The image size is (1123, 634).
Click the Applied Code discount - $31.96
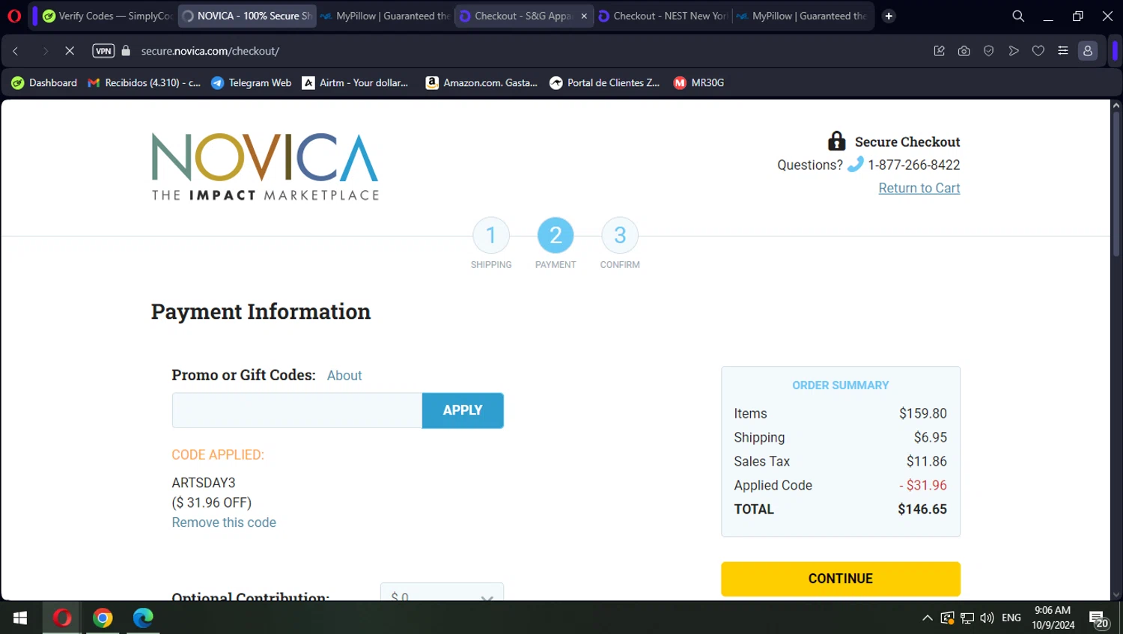coord(923,485)
